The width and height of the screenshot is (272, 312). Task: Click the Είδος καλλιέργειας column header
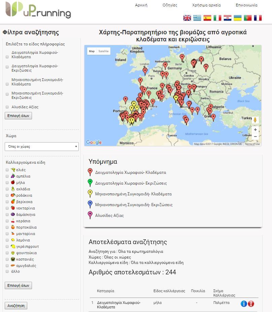pyautogui.click(x=169, y=291)
